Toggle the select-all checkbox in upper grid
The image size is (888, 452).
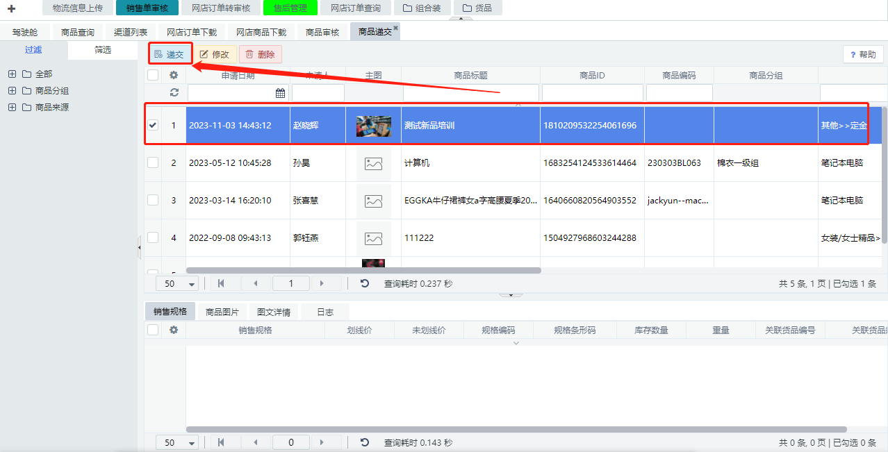pyautogui.click(x=153, y=76)
